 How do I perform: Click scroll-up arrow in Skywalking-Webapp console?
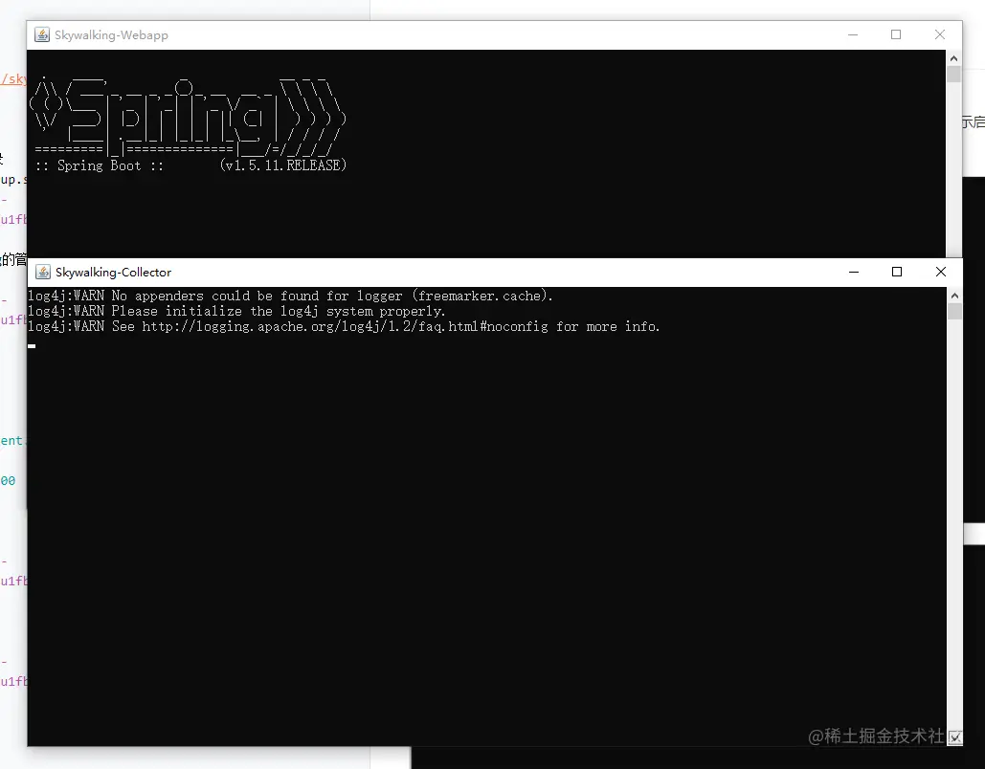(x=953, y=58)
